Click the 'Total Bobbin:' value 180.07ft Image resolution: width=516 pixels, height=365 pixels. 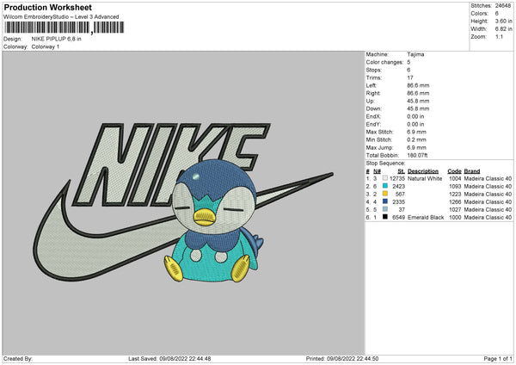point(417,156)
